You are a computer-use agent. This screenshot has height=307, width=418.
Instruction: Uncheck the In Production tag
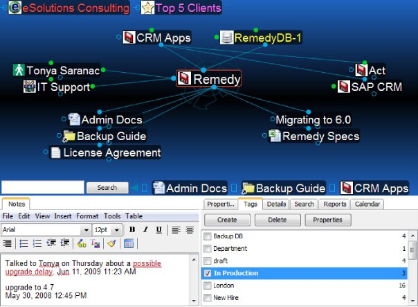coord(207,273)
